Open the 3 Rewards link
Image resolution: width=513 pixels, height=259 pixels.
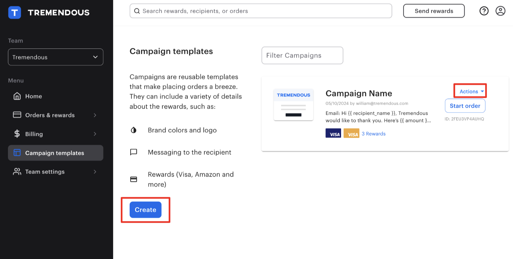click(x=374, y=134)
